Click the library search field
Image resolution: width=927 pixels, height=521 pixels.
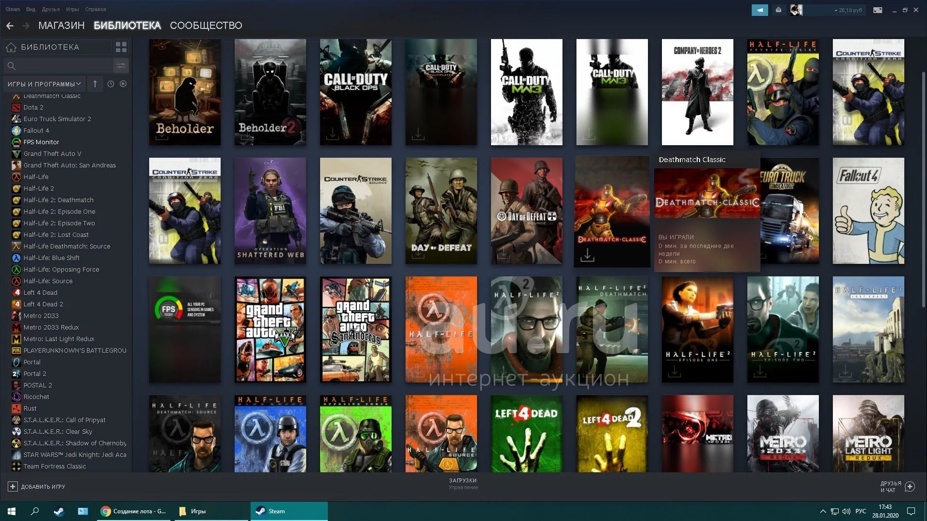[x=58, y=66]
